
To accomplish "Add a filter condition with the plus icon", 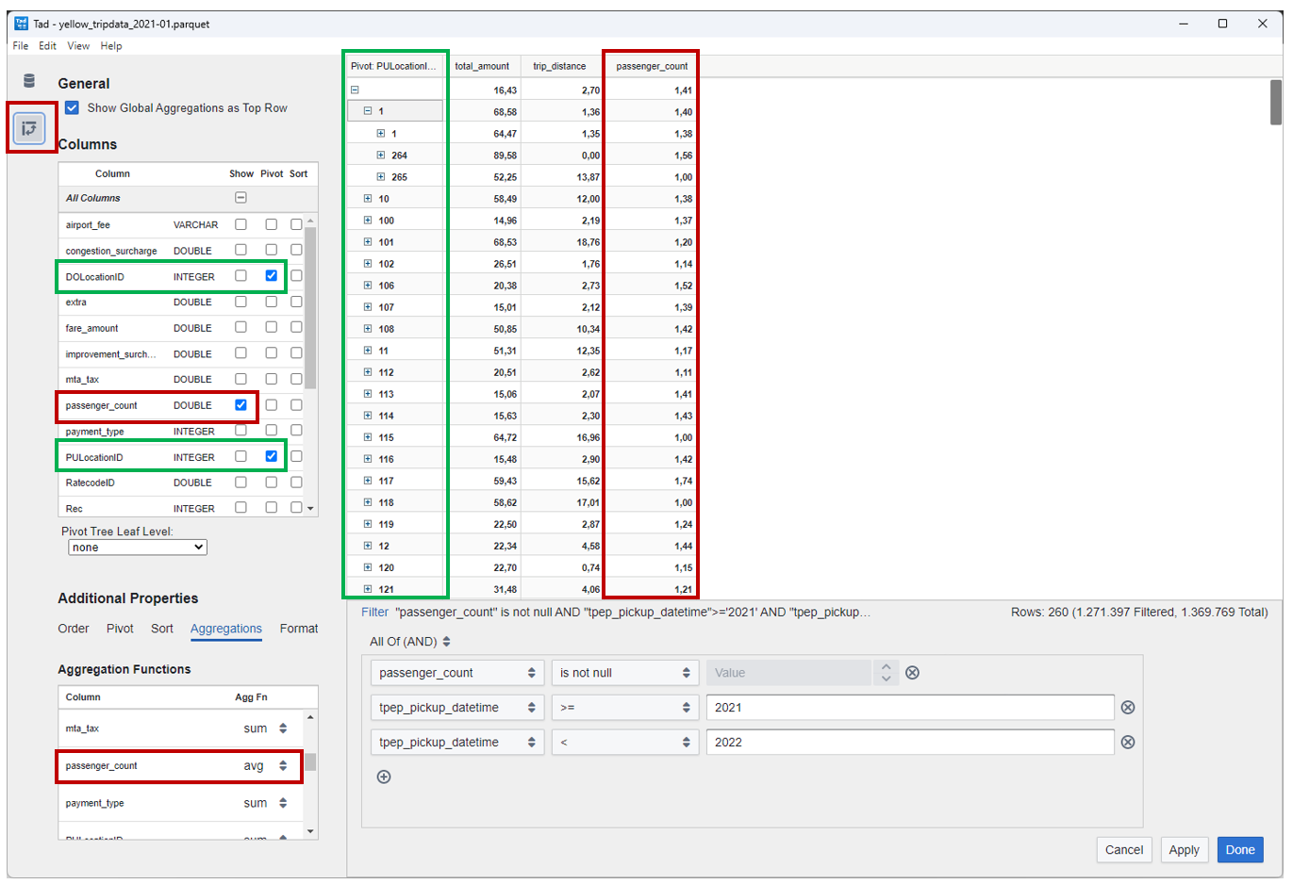I will point(383,777).
